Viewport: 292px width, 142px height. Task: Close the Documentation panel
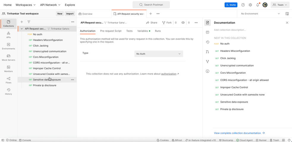point(287,22)
